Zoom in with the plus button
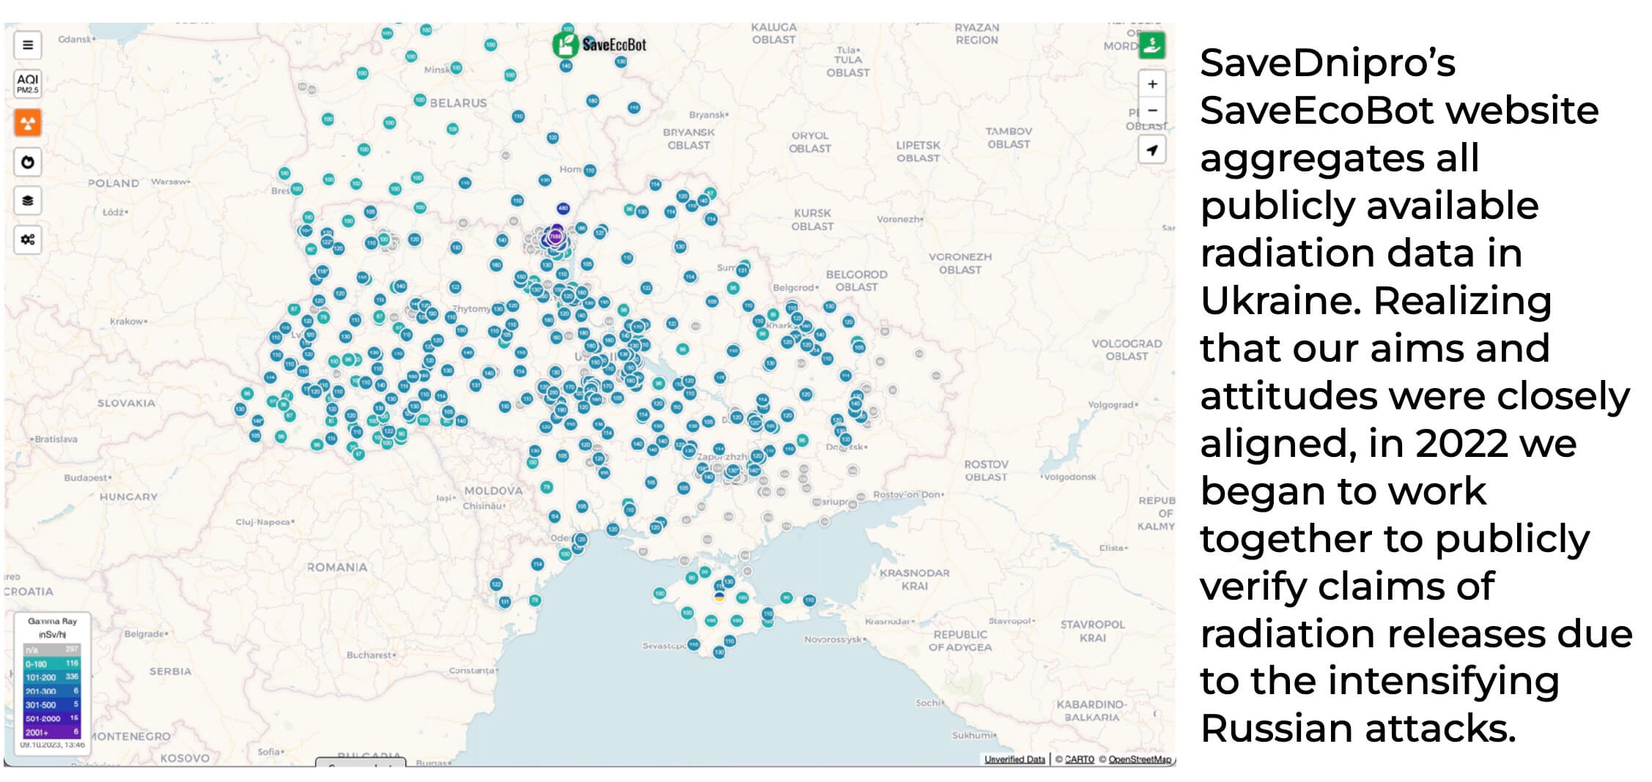Viewport: 1652px width, 782px height. point(1152,84)
